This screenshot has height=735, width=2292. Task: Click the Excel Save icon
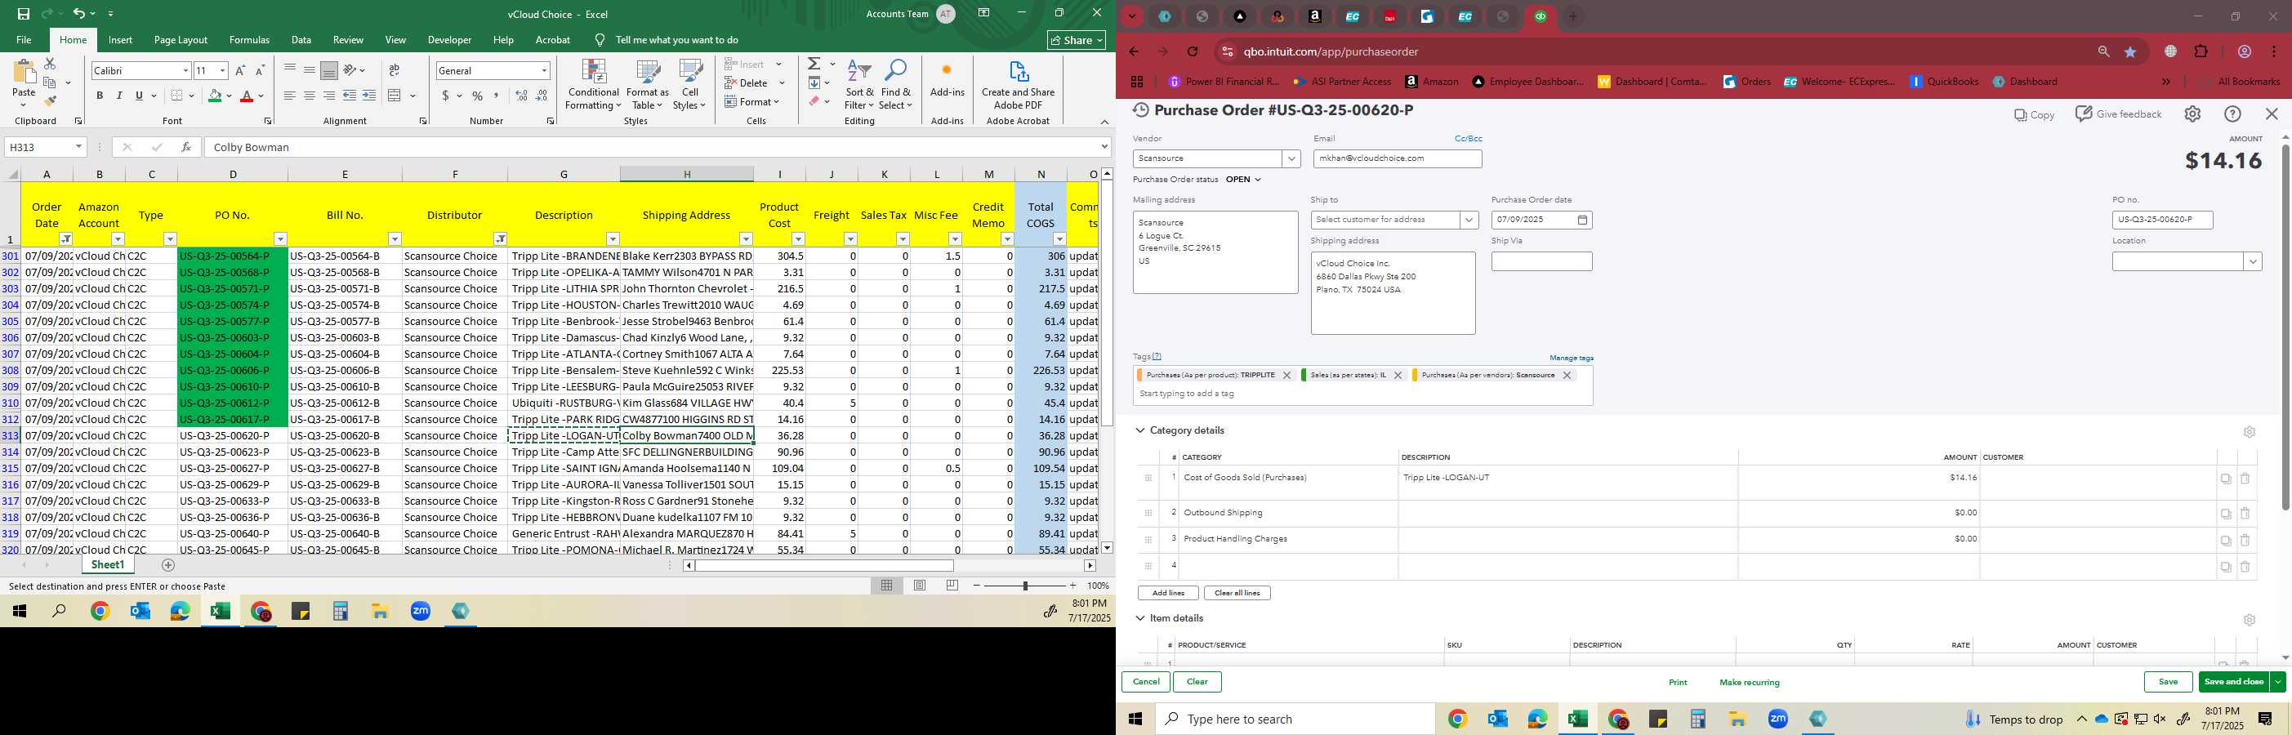(x=23, y=13)
